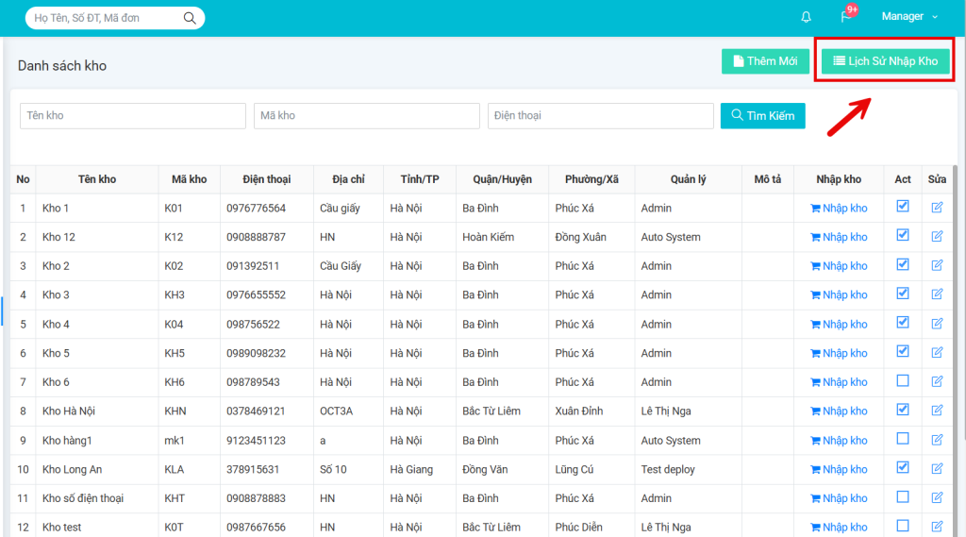
Task: Enable the Act checkbox for Kho 6
Action: [903, 381]
